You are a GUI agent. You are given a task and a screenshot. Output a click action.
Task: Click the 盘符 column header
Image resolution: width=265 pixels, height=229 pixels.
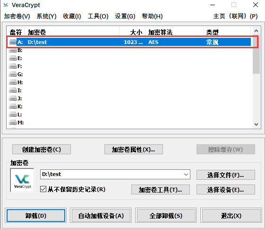[x=16, y=32]
